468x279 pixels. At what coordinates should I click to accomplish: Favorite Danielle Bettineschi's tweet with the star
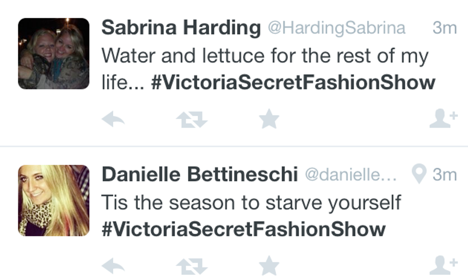coord(269,266)
